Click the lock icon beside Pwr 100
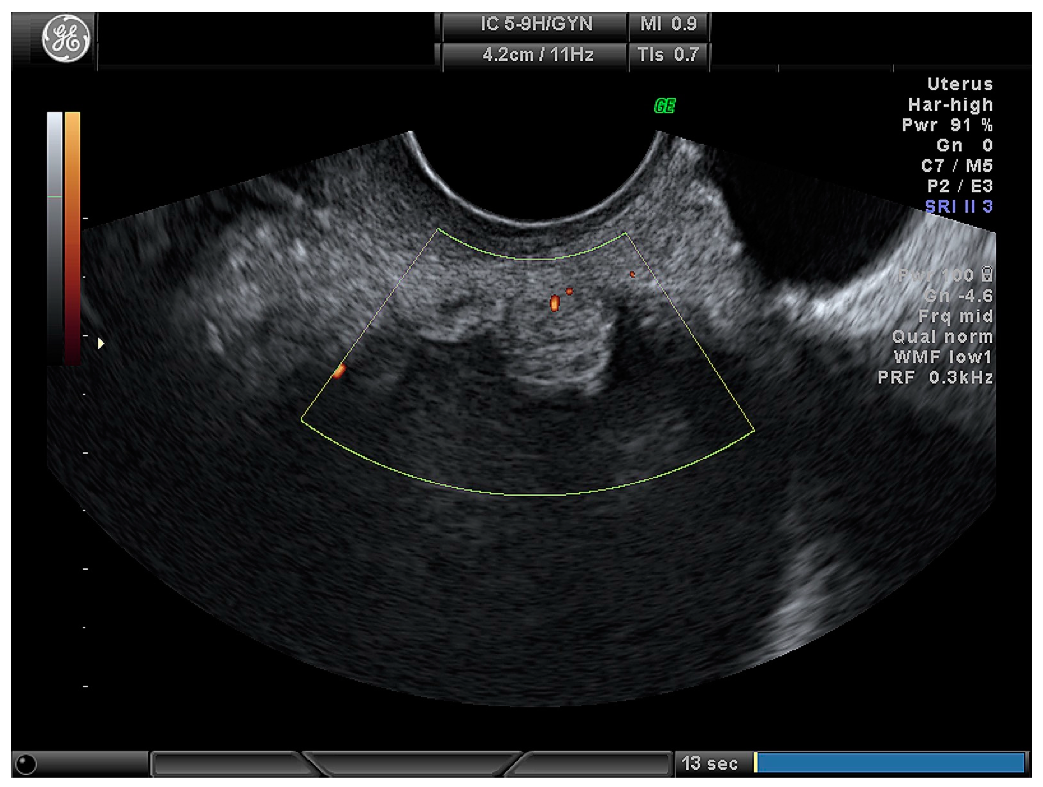1043x787 pixels. pyautogui.click(x=987, y=275)
